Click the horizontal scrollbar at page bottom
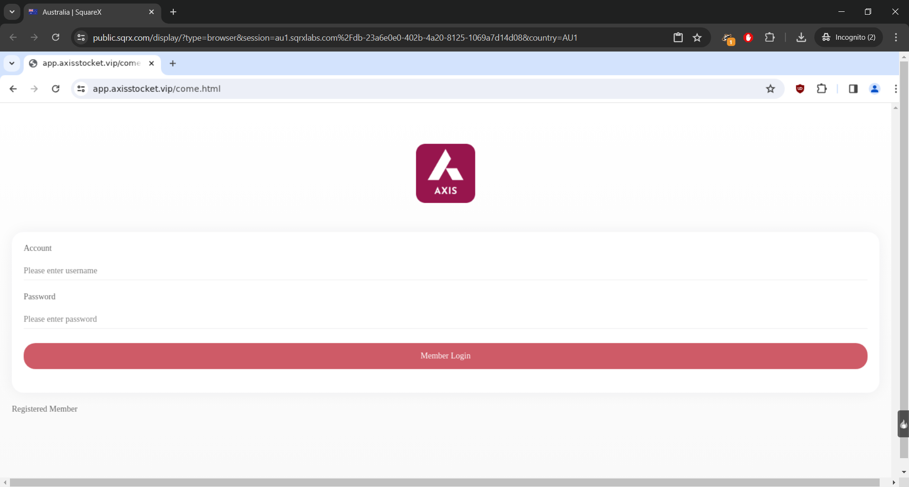Image resolution: width=909 pixels, height=487 pixels. click(x=445, y=482)
